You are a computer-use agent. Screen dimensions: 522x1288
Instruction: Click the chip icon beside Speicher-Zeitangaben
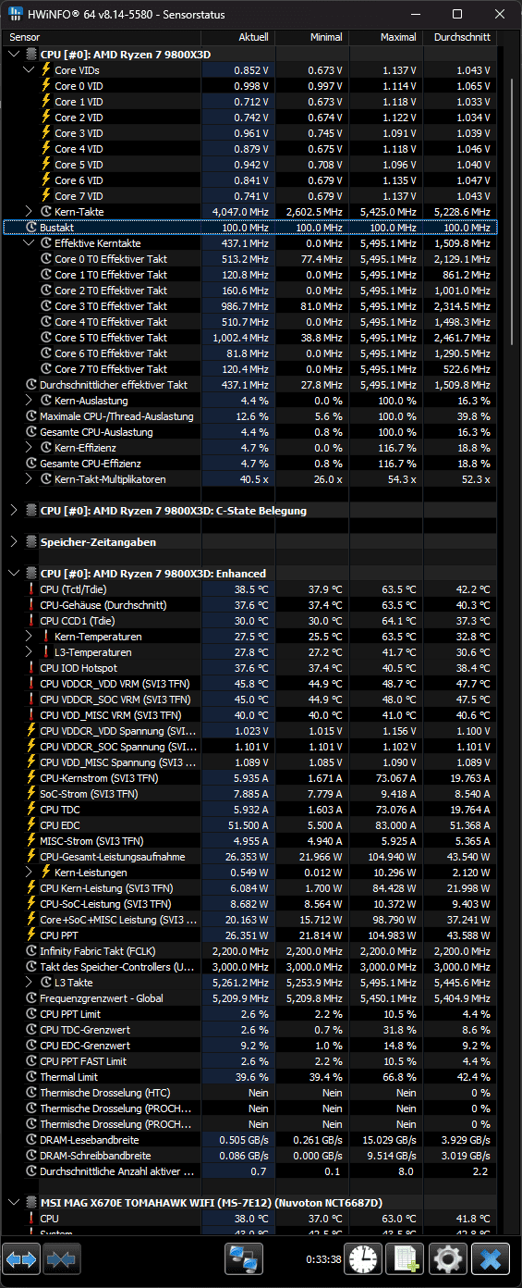31,541
